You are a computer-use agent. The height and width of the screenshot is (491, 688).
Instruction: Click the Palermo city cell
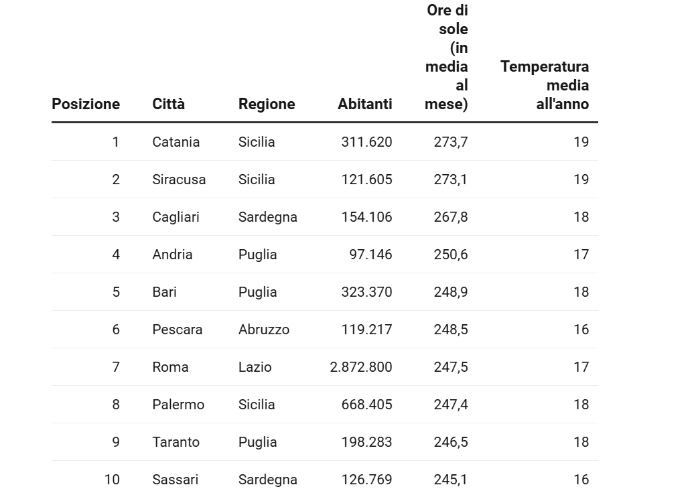(178, 405)
